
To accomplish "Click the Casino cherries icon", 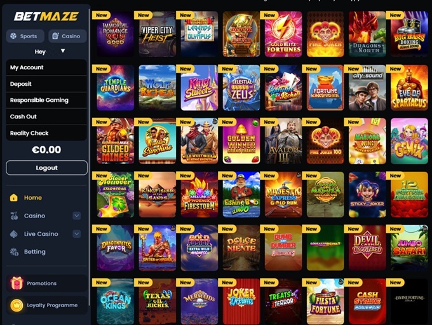I will pyautogui.click(x=14, y=216).
